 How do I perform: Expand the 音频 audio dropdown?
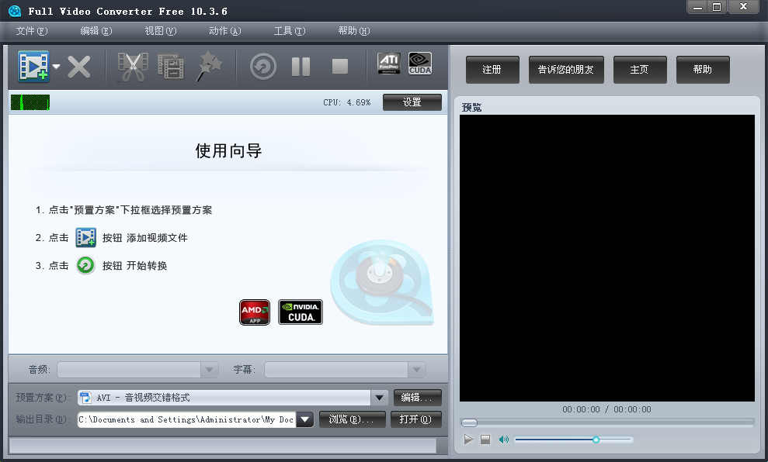point(209,370)
